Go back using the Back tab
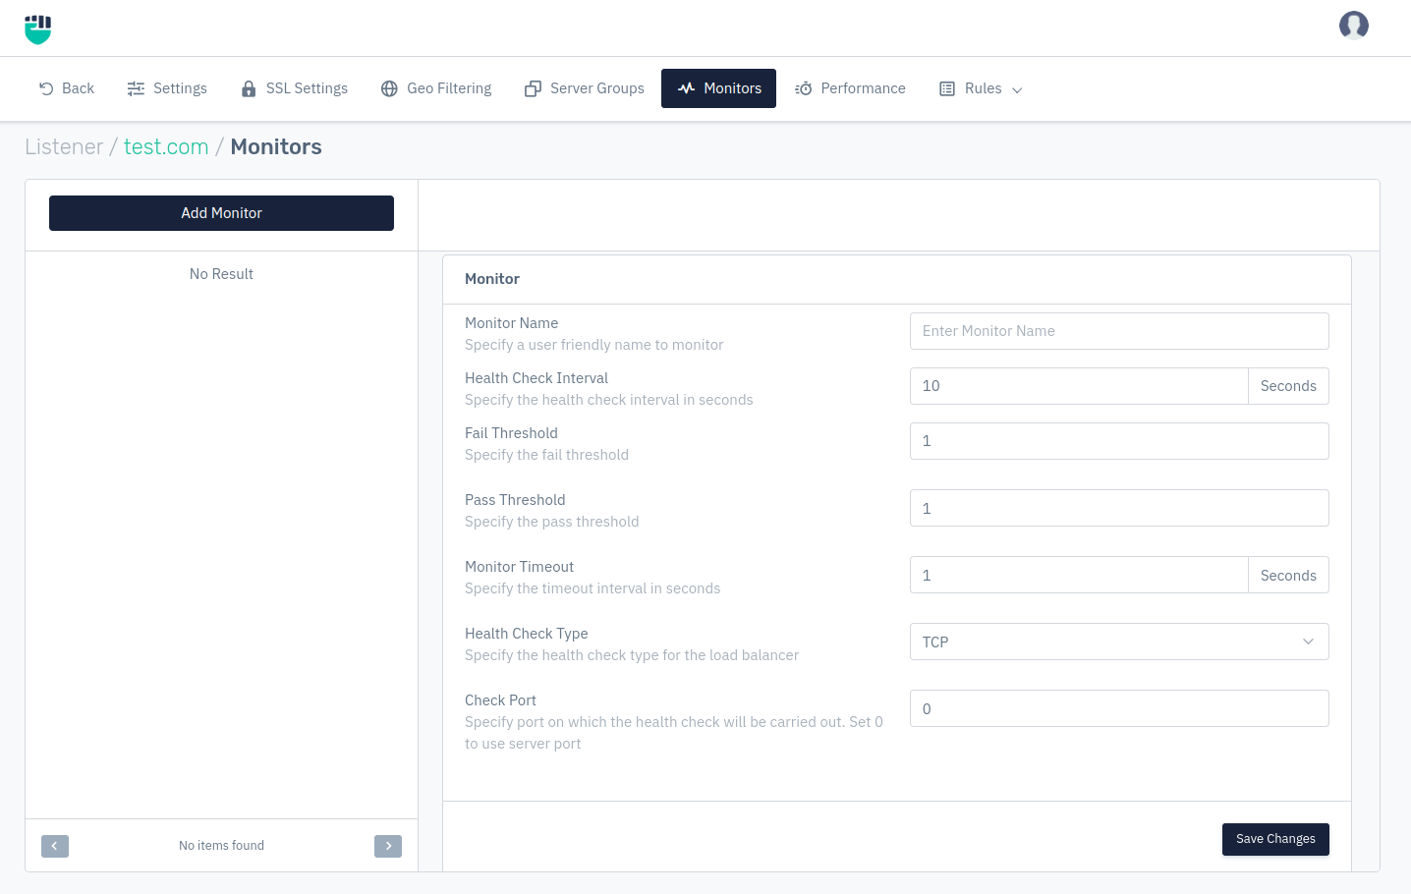Image resolution: width=1411 pixels, height=894 pixels. coord(67,88)
